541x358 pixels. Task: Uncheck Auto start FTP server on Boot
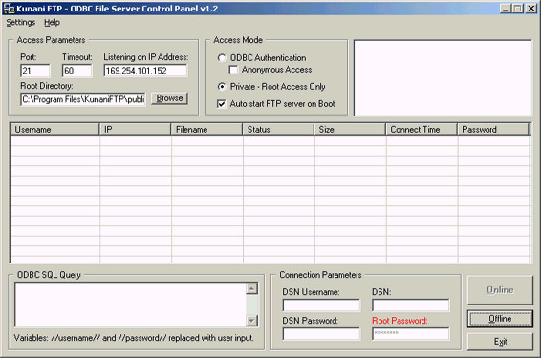click(x=222, y=104)
